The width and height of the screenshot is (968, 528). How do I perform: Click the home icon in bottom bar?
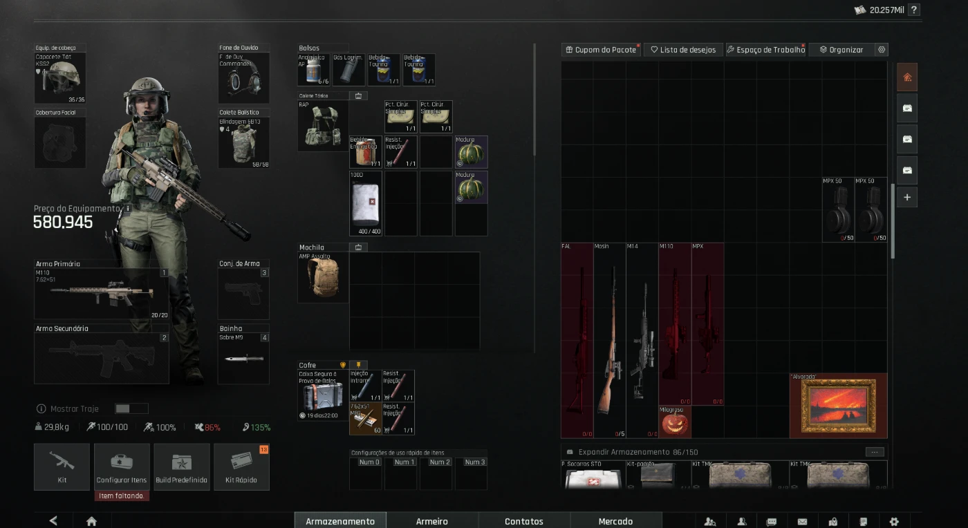91,521
